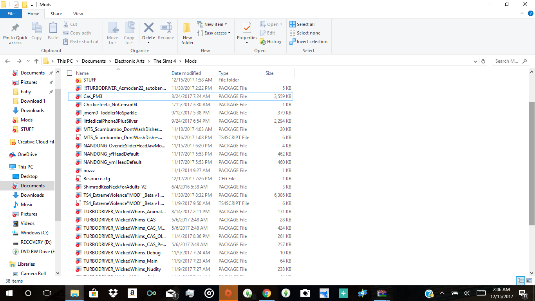Open Action Center notifications icon
This screenshot has height=301, width=535.
[x=523, y=293]
